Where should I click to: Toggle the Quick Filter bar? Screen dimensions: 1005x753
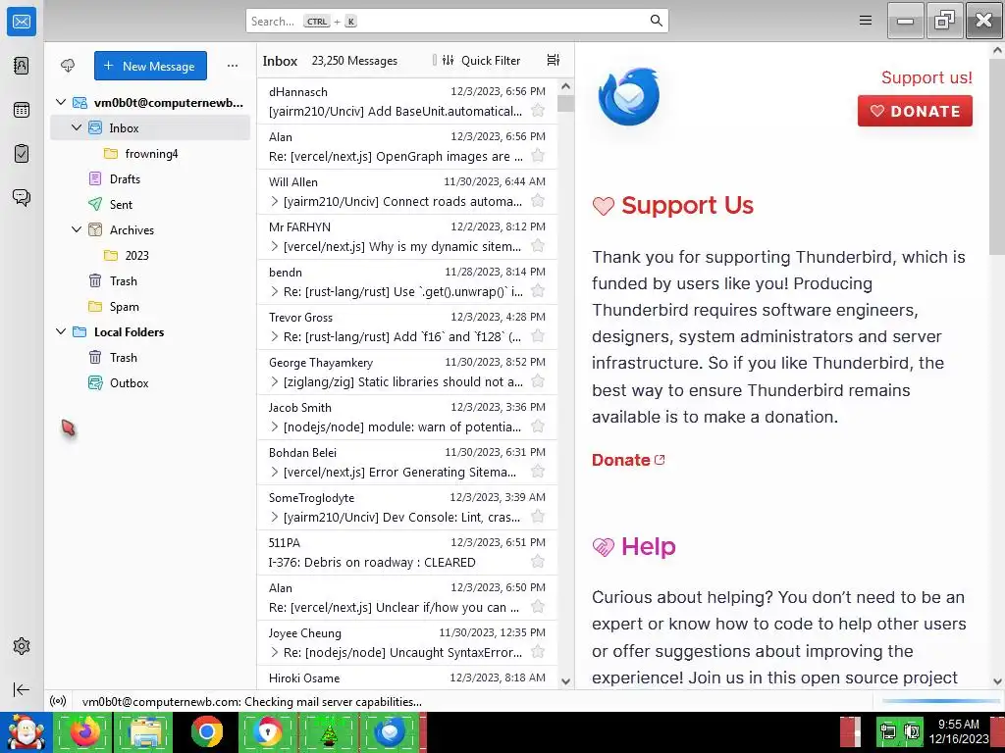[x=481, y=60]
